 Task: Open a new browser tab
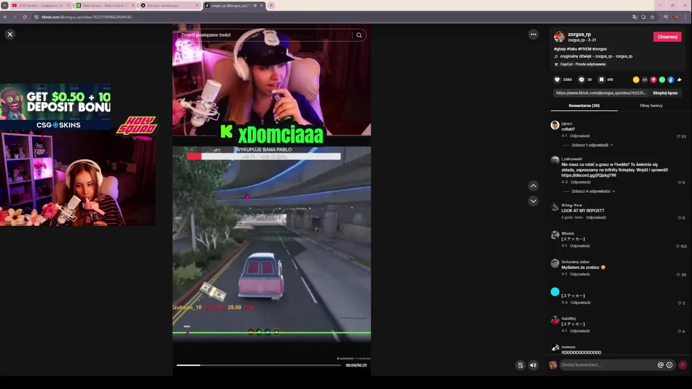click(271, 5)
